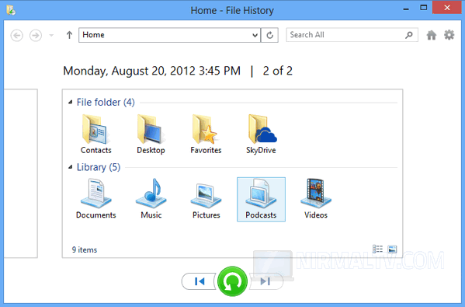Image resolution: width=465 pixels, height=307 pixels.
Task: Select the Music library
Action: [x=151, y=199]
